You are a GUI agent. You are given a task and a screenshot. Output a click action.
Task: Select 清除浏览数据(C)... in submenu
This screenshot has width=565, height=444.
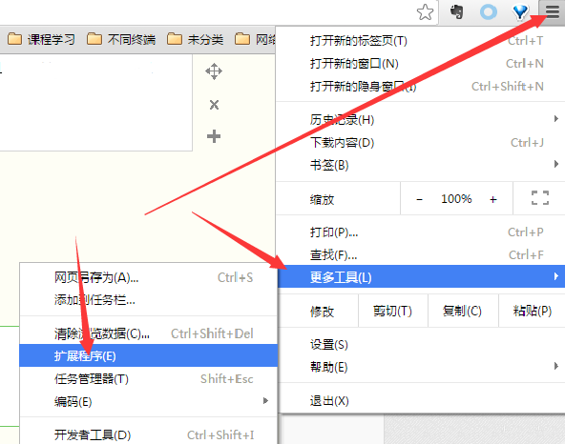[x=149, y=333]
